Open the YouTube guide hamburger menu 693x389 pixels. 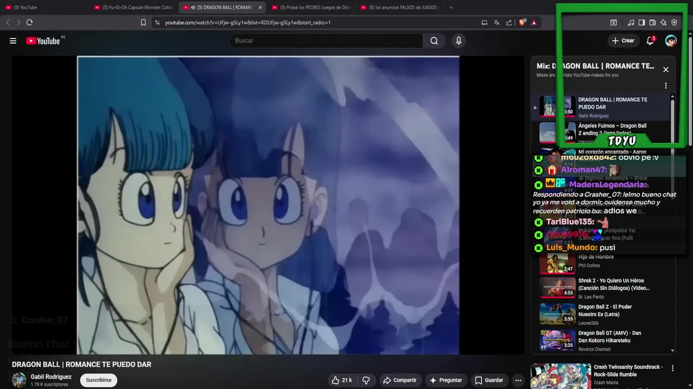tap(13, 41)
